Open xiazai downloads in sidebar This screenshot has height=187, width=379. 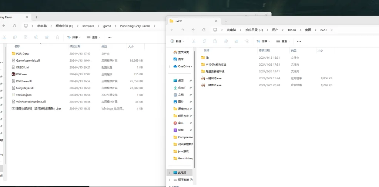(179, 87)
